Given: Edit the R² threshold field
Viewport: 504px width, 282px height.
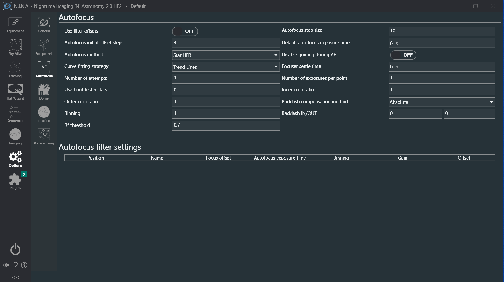Looking at the screenshot, I should click(x=226, y=125).
